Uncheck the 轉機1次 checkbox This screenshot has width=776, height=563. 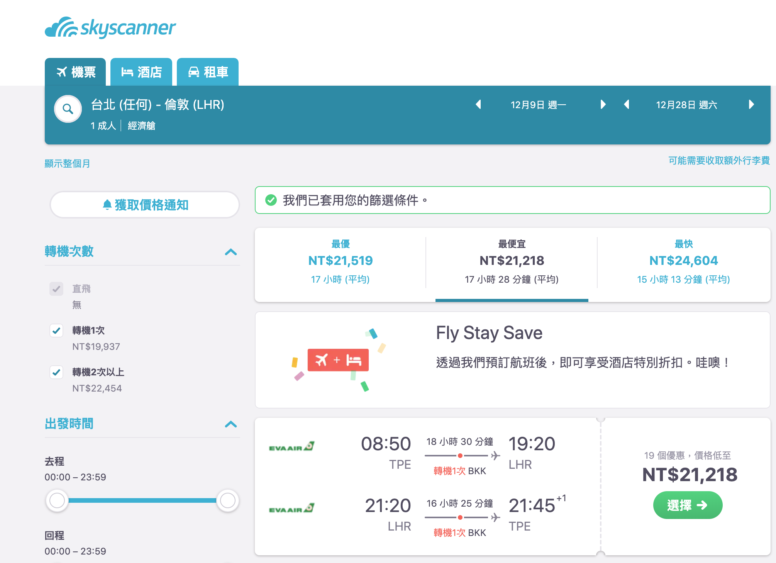56,331
